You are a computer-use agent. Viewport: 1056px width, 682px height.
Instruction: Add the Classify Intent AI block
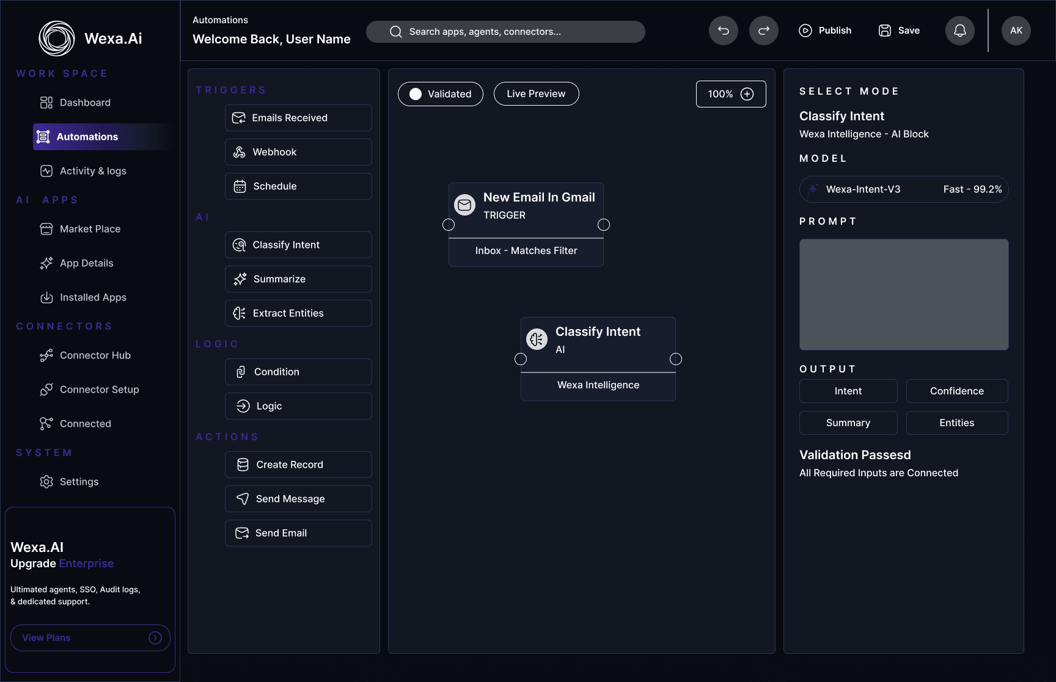(x=298, y=245)
